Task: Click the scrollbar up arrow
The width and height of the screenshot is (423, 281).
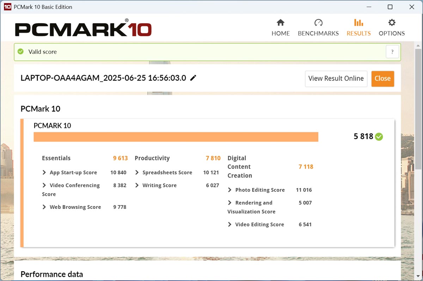Action: click(418, 46)
